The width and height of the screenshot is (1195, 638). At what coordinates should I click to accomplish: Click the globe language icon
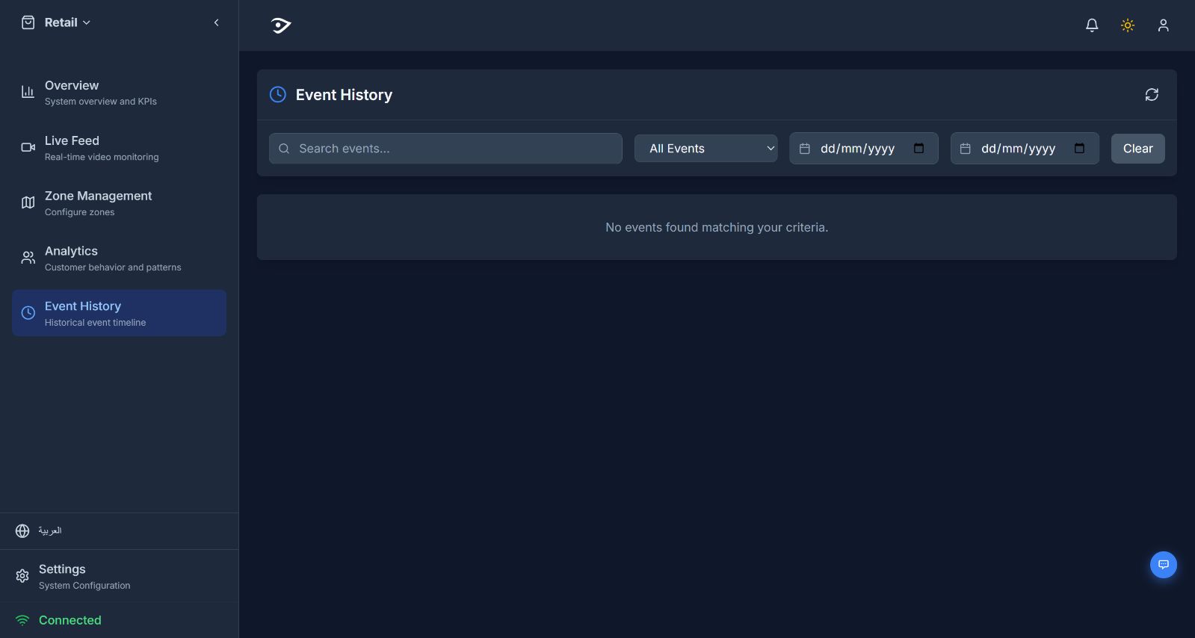pyautogui.click(x=22, y=530)
